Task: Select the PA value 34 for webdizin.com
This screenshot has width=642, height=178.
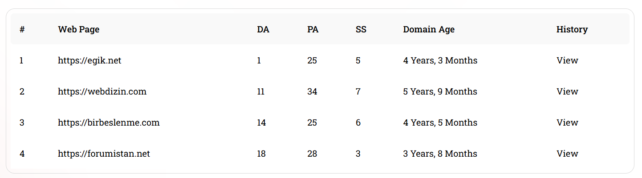Action: tap(312, 91)
